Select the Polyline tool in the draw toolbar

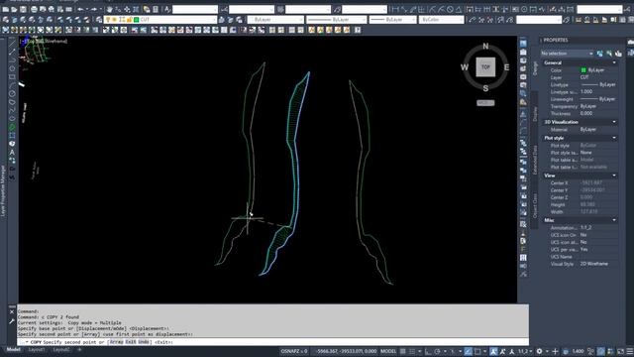coord(12,59)
